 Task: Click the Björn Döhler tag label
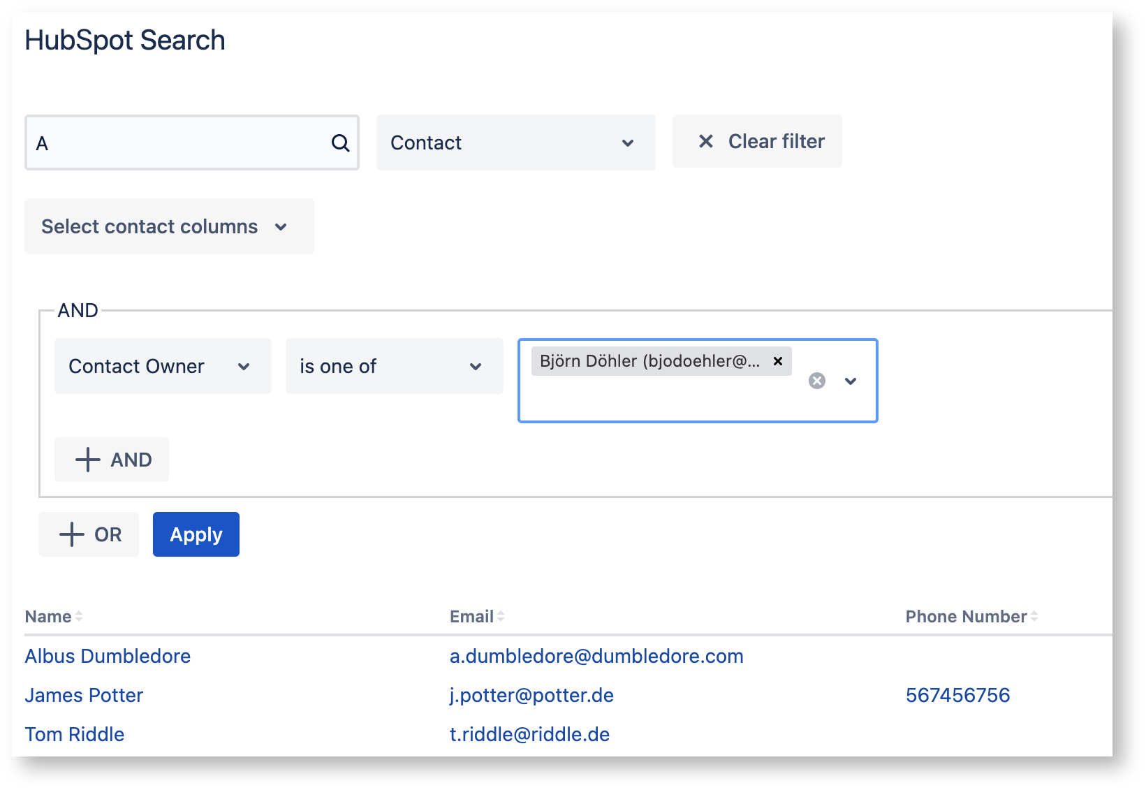649,361
